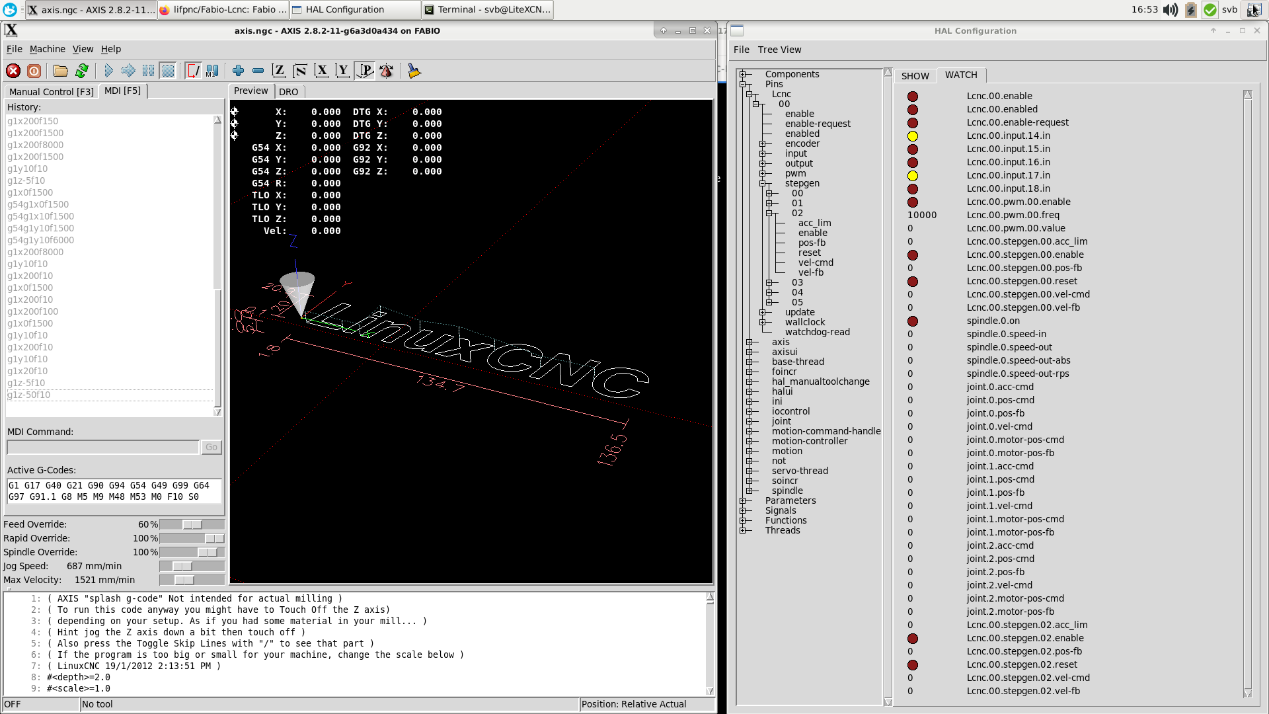This screenshot has width=1269, height=714.
Task: Toggle the Emergency Stop button
Action: [x=13, y=71]
